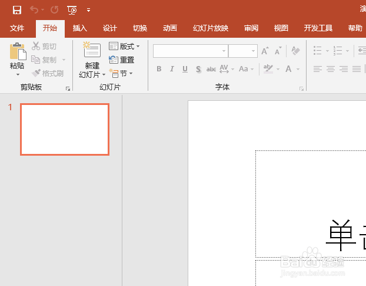Image resolution: width=366 pixels, height=286 pixels.
Task: Click the bullet list icon
Action: point(317,51)
